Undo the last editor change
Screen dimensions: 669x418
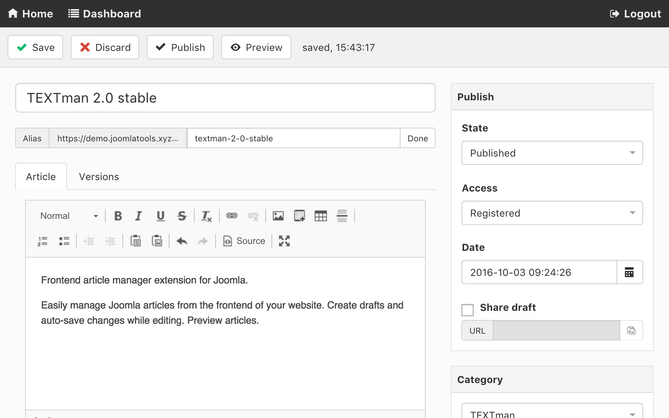point(182,241)
